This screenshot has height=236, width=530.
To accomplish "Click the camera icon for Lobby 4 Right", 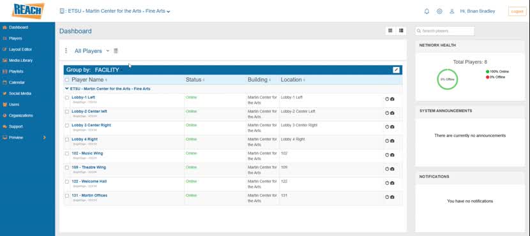I will point(392,141).
